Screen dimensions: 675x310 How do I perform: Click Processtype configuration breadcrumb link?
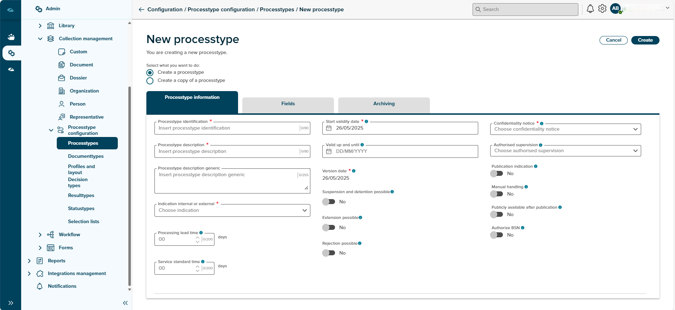(221, 10)
